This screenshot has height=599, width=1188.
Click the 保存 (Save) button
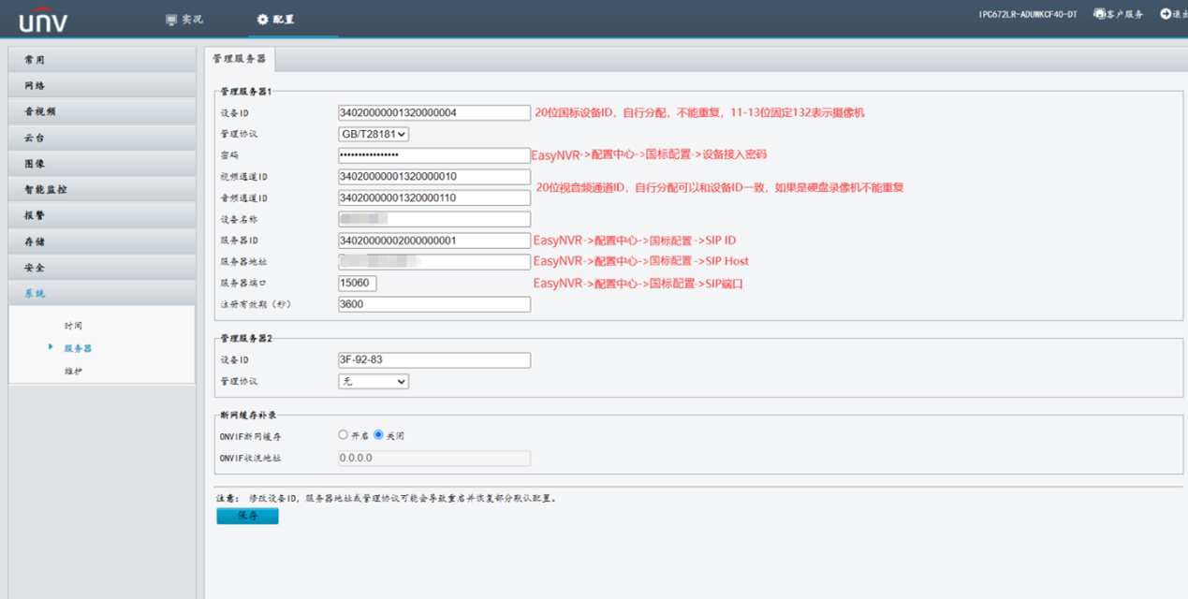click(246, 516)
